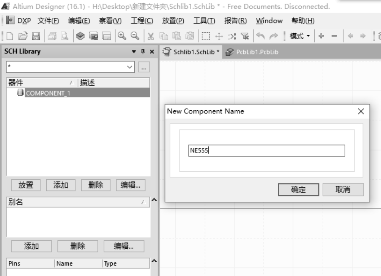
Task: Click the DXP logo icon in menu bar
Action: point(10,20)
